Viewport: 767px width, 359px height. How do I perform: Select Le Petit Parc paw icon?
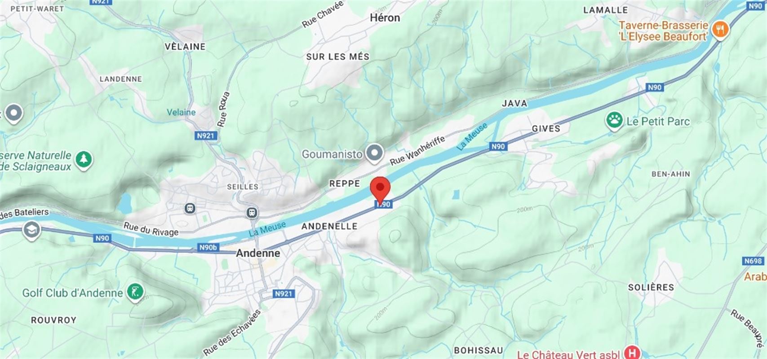tap(614, 121)
